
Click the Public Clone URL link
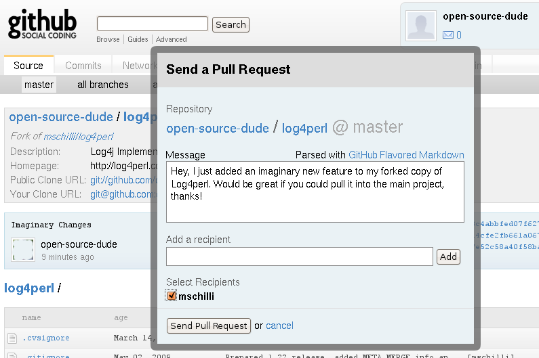click(124, 180)
